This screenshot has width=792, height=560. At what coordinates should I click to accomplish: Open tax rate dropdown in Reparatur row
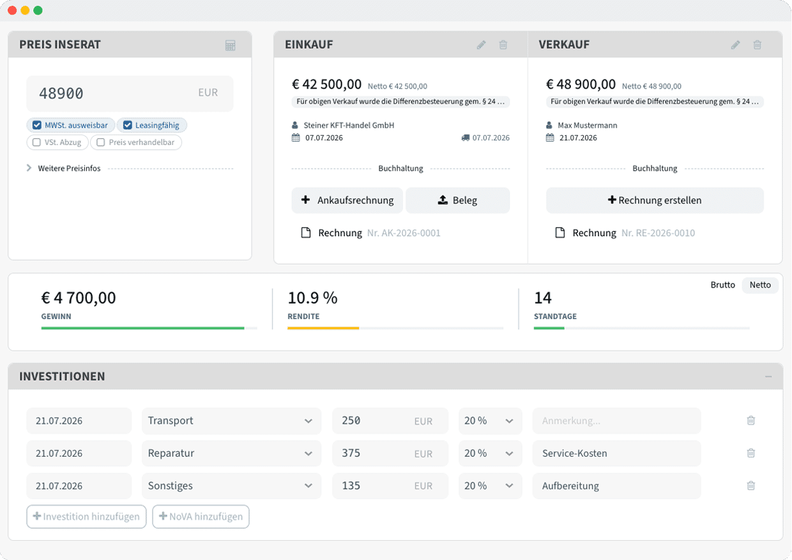(490, 453)
